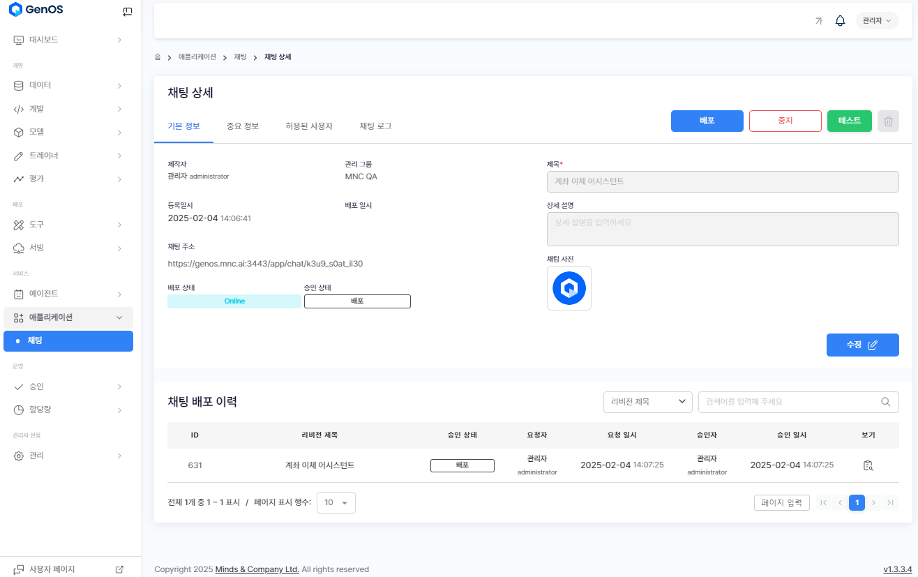
Task: Expand the 데이터 sidebar menu
Action: [x=68, y=86]
